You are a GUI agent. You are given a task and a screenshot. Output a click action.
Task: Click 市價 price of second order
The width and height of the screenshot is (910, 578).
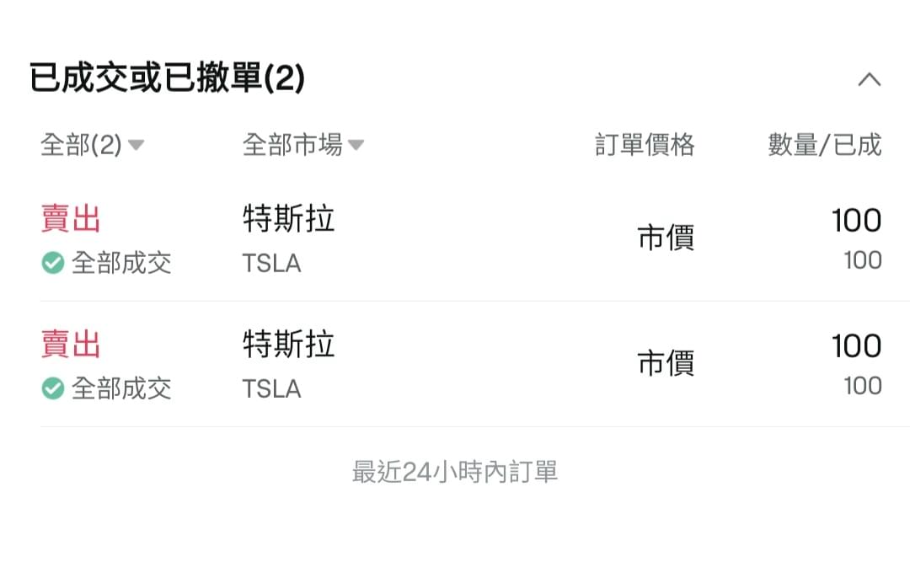[666, 363]
